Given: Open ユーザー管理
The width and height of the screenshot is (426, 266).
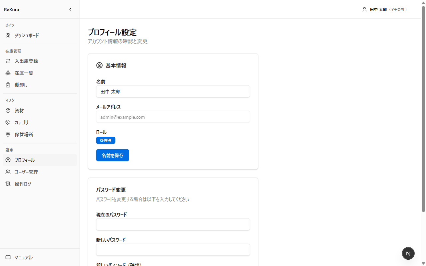Looking at the screenshot, I should tap(40, 172).
